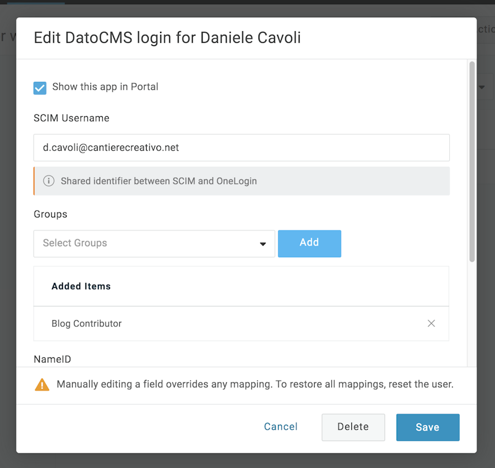
Task: Select the Blog Contributor added item row
Action: pos(241,323)
